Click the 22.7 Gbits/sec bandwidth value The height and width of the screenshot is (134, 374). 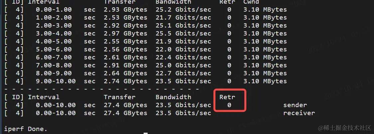(x=183, y=73)
